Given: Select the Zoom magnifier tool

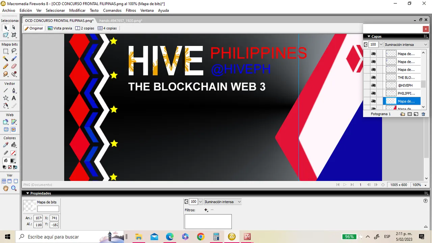Looking at the screenshot, I should click(14, 188).
